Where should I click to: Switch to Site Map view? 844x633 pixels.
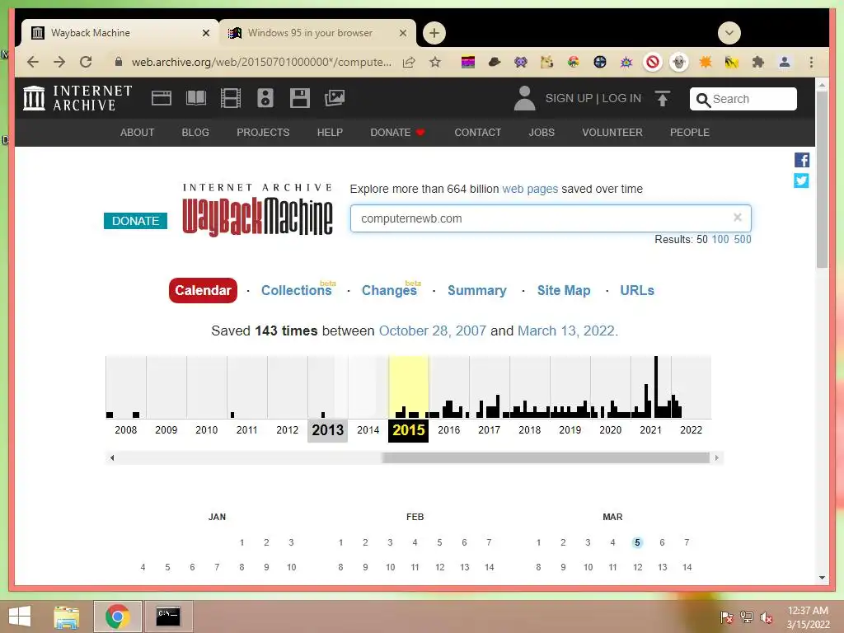[564, 291]
